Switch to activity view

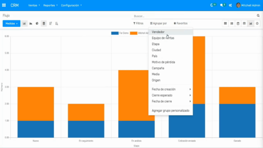[x=257, y=23]
